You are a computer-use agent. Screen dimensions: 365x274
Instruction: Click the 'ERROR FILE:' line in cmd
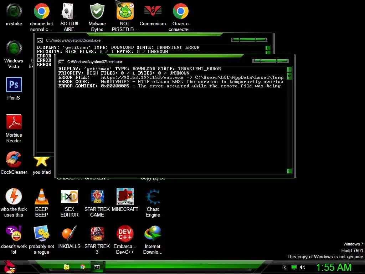click(x=171, y=77)
